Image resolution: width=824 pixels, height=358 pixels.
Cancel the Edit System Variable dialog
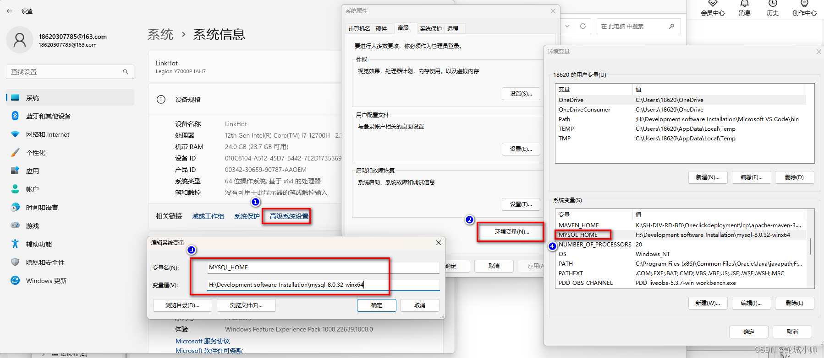pos(420,305)
